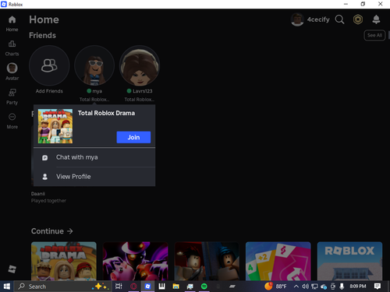Click the Daanil name text
Viewport: 390px width, 292px height.
tap(38, 194)
